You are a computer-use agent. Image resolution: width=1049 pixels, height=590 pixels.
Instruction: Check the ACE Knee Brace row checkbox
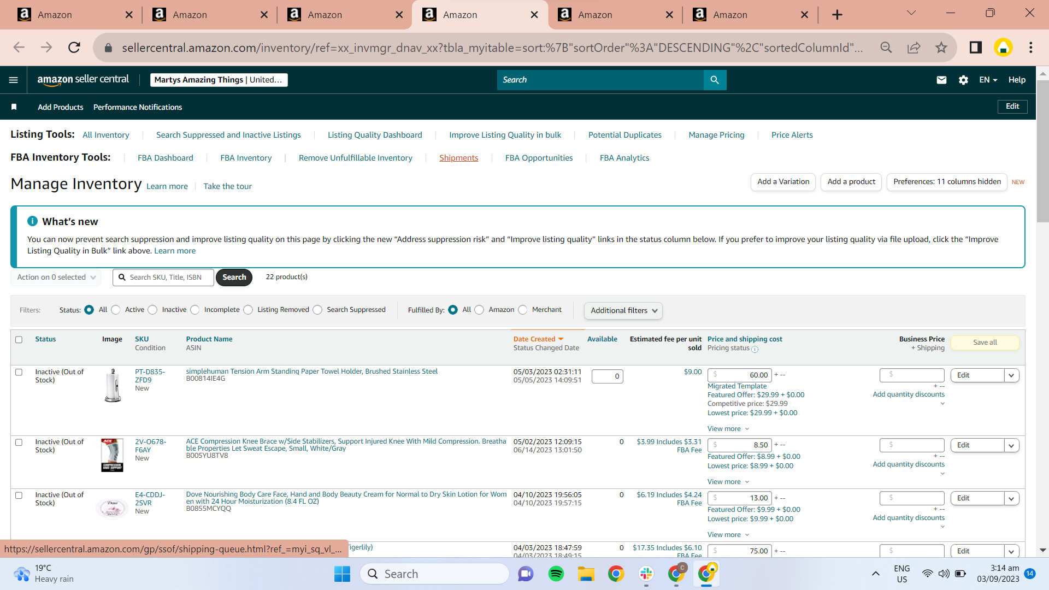click(19, 442)
